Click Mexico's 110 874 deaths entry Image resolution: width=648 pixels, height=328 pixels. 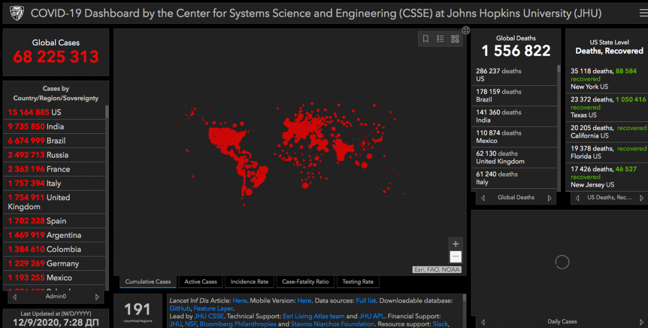coord(515,136)
